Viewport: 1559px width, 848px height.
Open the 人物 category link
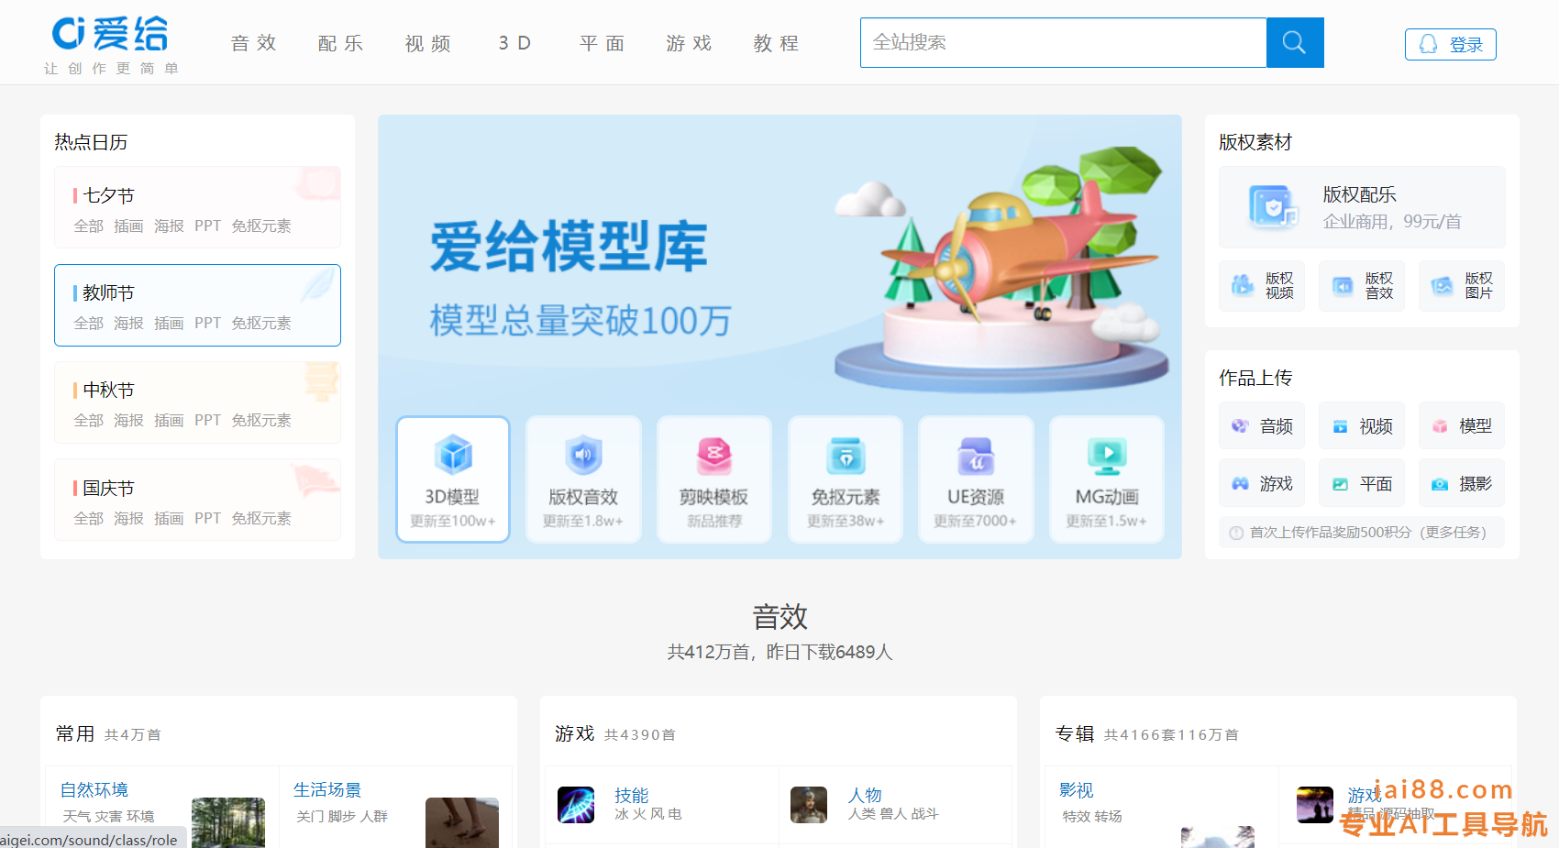click(865, 795)
